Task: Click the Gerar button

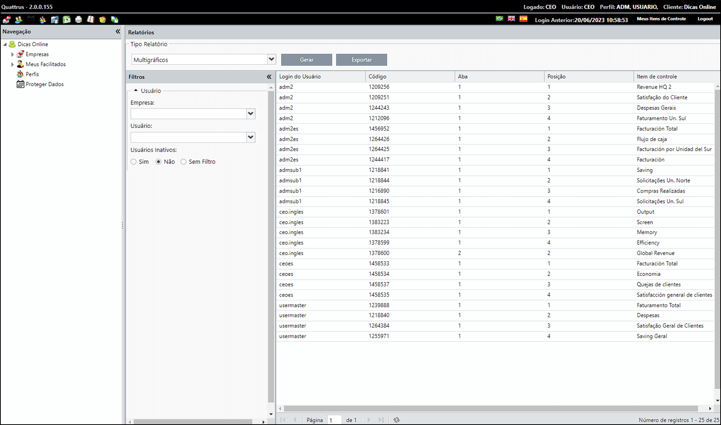Action: [307, 59]
